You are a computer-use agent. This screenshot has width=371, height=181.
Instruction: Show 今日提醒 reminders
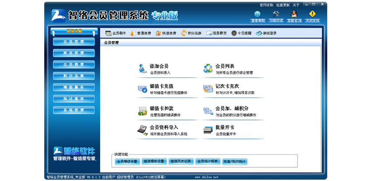pos(241,33)
